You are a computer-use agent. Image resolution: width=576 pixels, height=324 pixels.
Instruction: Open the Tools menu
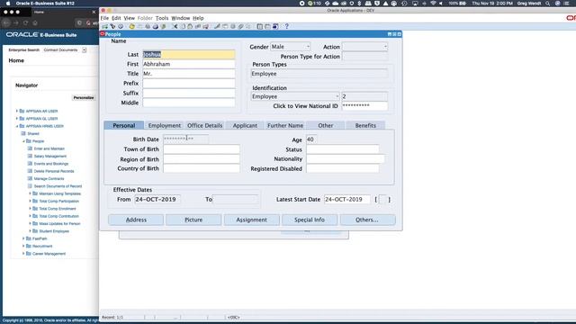162,18
